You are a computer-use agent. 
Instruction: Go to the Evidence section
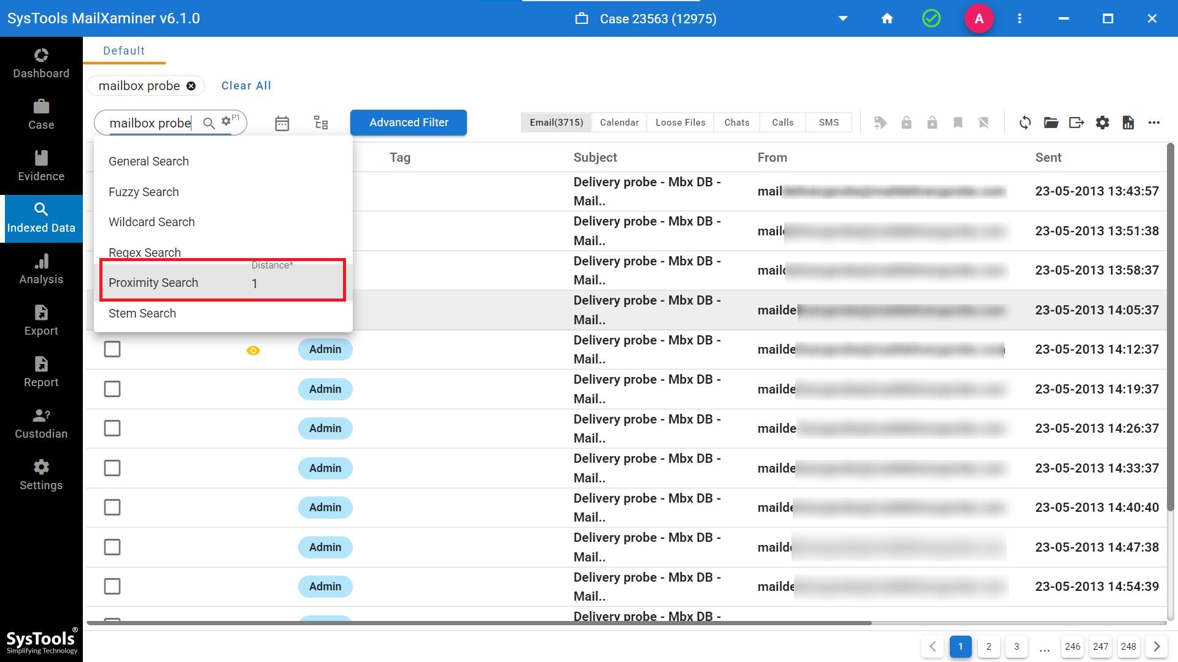click(41, 166)
